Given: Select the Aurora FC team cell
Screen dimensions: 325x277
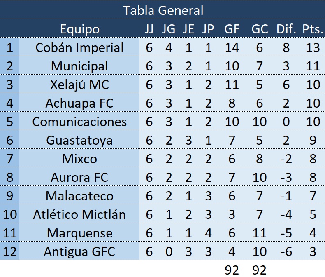Looking at the screenshot, I should [x=79, y=177].
